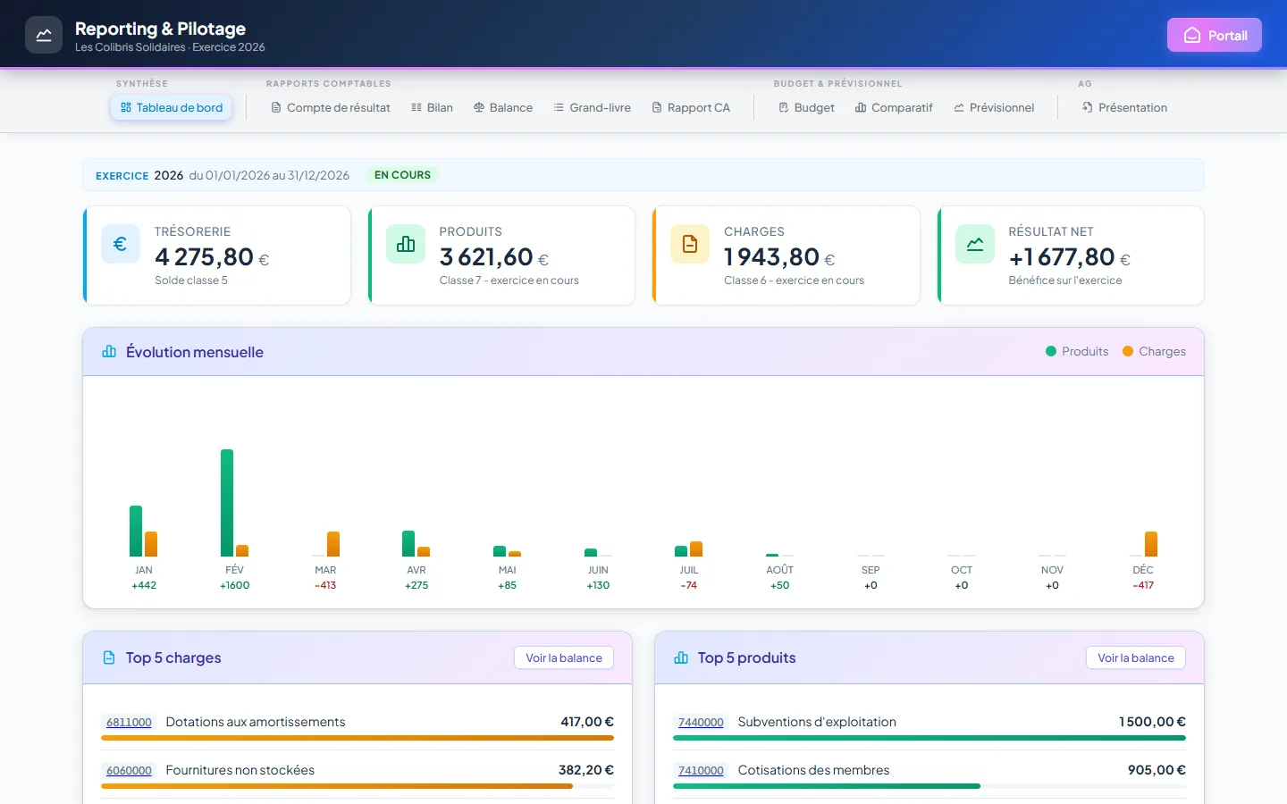Image resolution: width=1287 pixels, height=804 pixels.
Task: Switch to the Budget tab
Action: coord(806,107)
